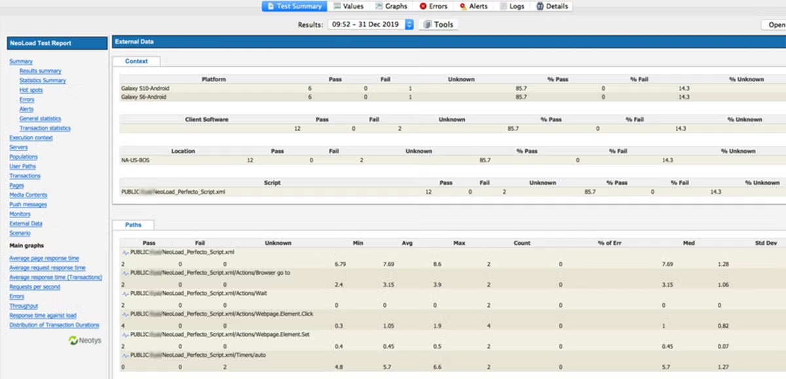Viewport: 786px width, 379px height.
Task: Click the Tools button
Action: pos(438,24)
